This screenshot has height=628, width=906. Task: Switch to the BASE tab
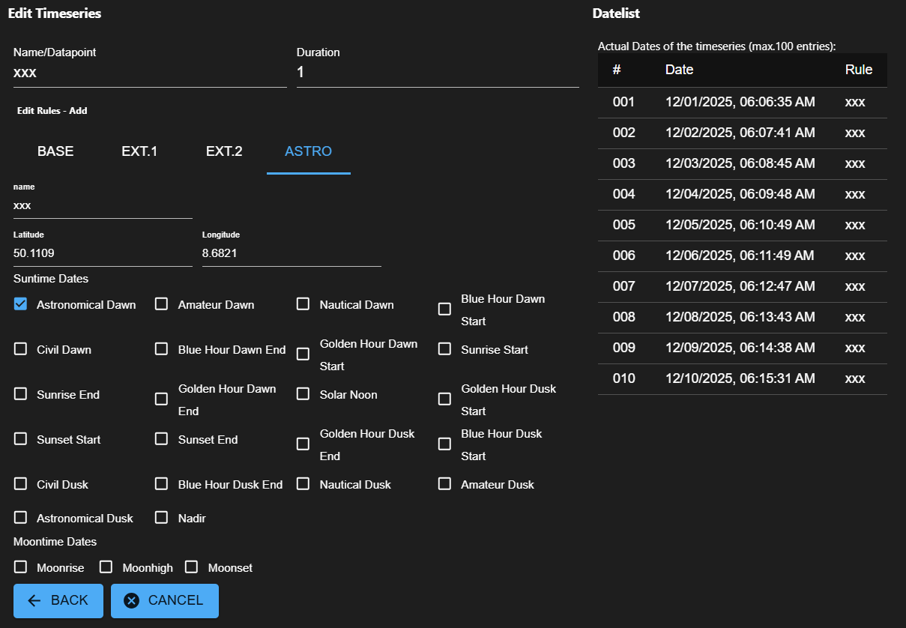[x=55, y=151]
